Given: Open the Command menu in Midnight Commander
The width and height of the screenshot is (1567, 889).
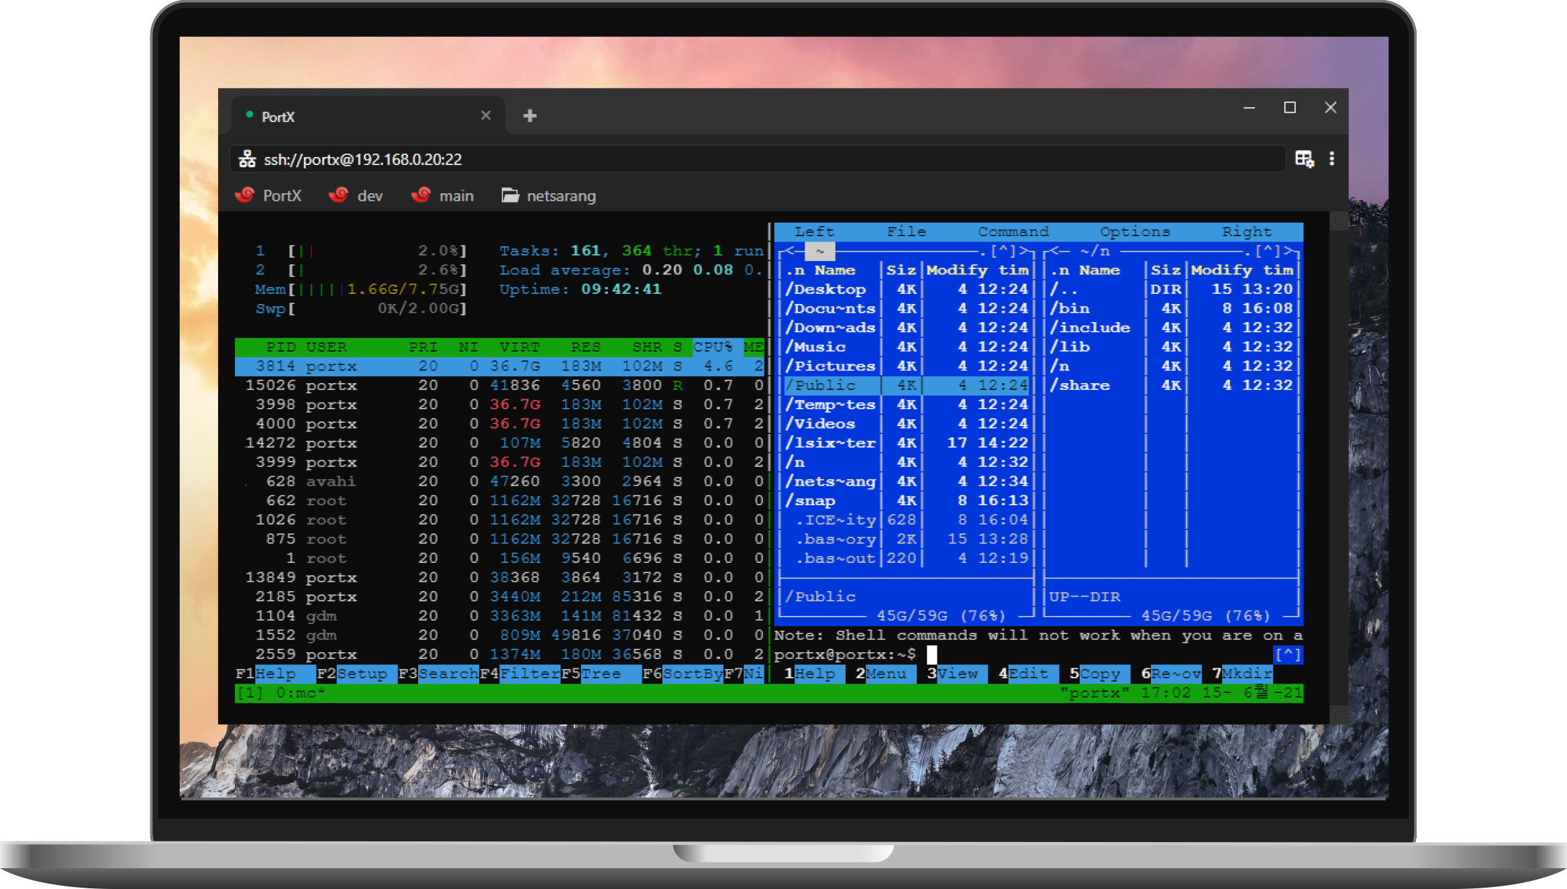Looking at the screenshot, I should [1013, 231].
